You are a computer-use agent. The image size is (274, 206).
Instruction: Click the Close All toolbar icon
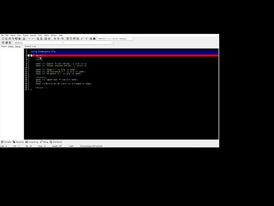coord(20,39)
